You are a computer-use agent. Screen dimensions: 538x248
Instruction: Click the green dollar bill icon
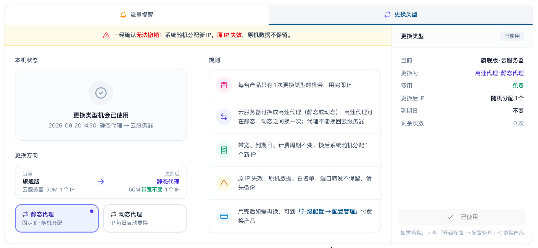(224, 150)
